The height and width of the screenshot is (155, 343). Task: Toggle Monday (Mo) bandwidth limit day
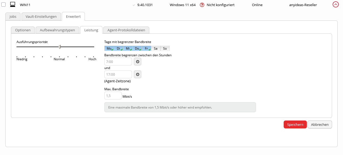click(109, 48)
